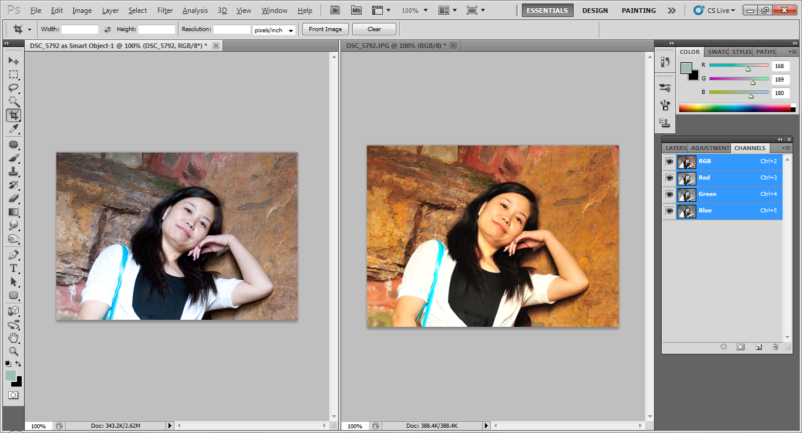The image size is (802, 433).
Task: Open the Analysis menu
Action: tap(195, 11)
